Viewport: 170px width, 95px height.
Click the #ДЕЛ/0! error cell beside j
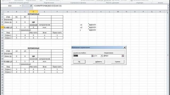pos(92,30)
